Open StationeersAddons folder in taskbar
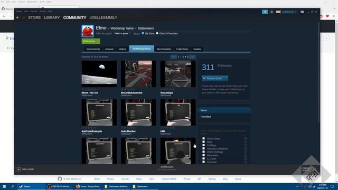 coord(116,186)
